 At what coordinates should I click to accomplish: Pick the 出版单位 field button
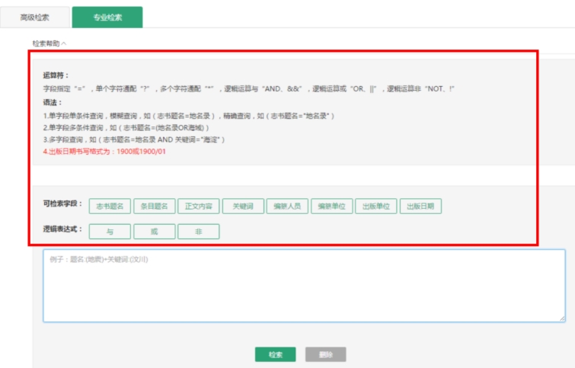pyautogui.click(x=375, y=206)
